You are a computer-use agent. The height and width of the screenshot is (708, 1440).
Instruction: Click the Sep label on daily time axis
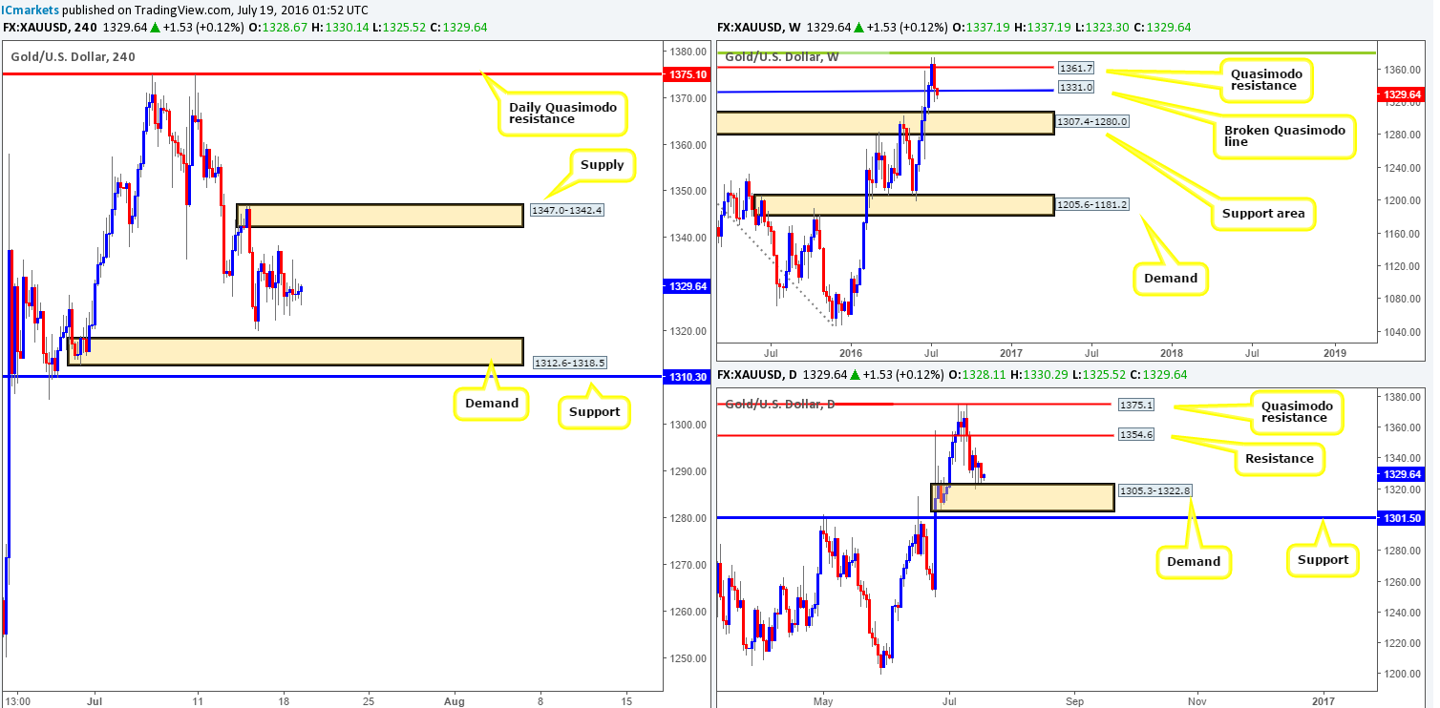(x=1074, y=699)
